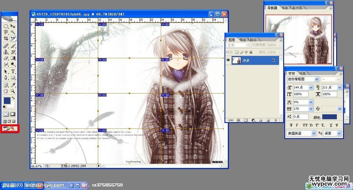Toggle lock image pixels brush icon

[242, 52]
